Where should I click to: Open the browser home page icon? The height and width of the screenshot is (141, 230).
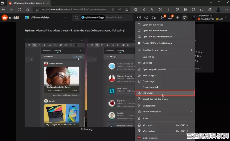(x=27, y=10)
